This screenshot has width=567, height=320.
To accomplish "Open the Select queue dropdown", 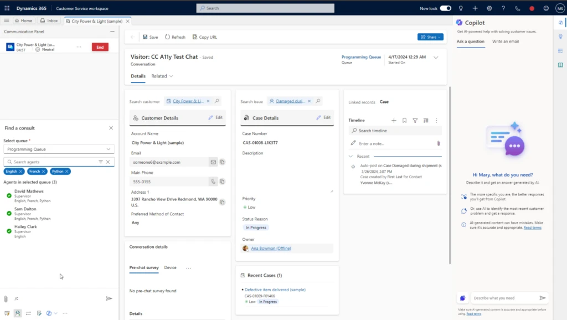I will [59, 148].
